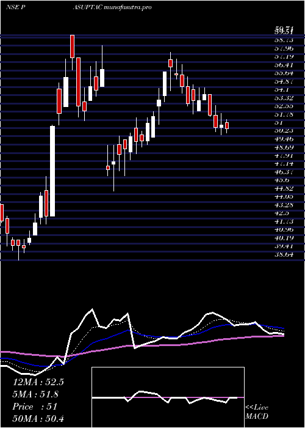Pick the 45.6 price axis label
The image size is (305, 428).
point(281,180)
